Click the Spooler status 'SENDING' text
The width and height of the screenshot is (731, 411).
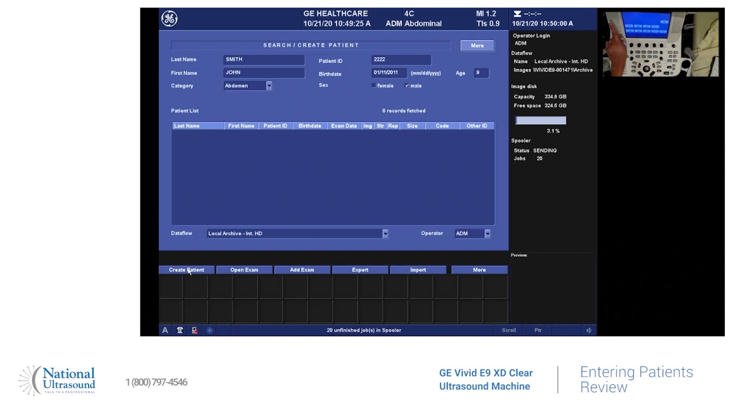pyautogui.click(x=545, y=151)
